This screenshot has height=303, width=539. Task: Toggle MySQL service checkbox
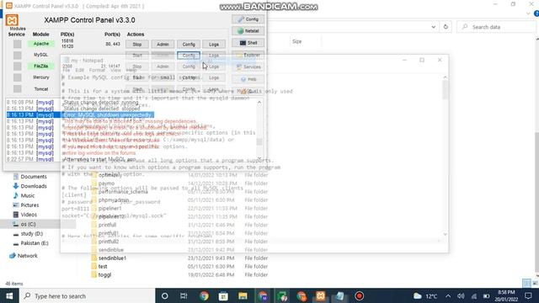pos(17,55)
